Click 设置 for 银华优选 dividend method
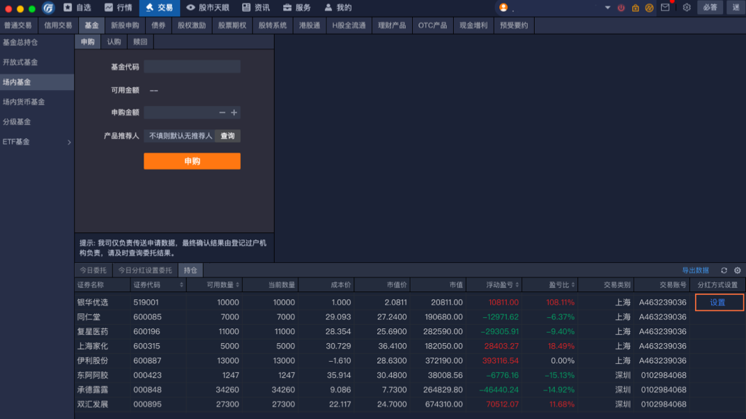 [719, 303]
